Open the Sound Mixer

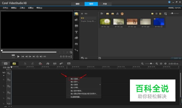point(48,64)
